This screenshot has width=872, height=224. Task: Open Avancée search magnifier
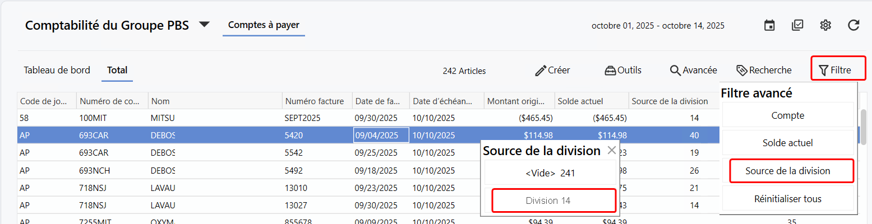693,71
